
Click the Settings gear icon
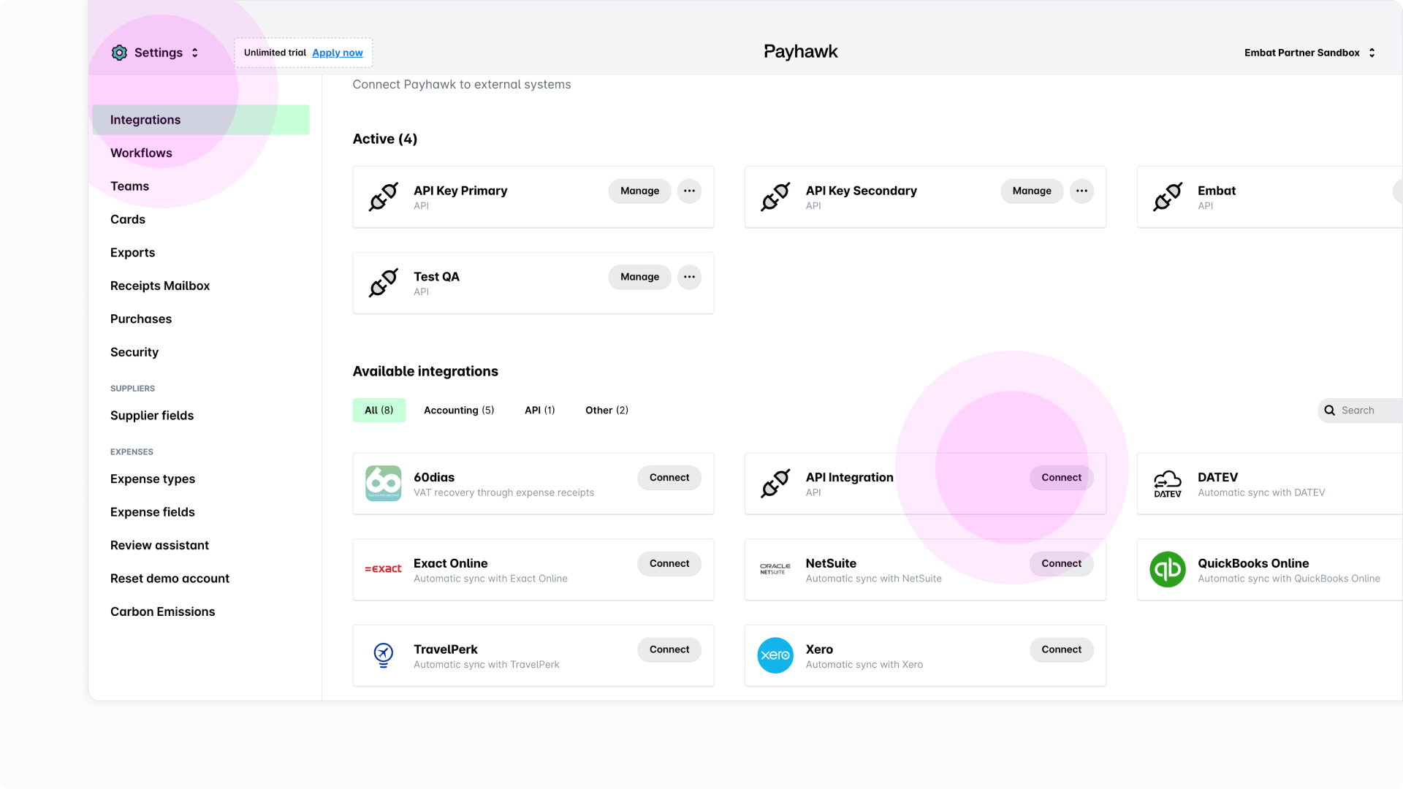tap(119, 53)
